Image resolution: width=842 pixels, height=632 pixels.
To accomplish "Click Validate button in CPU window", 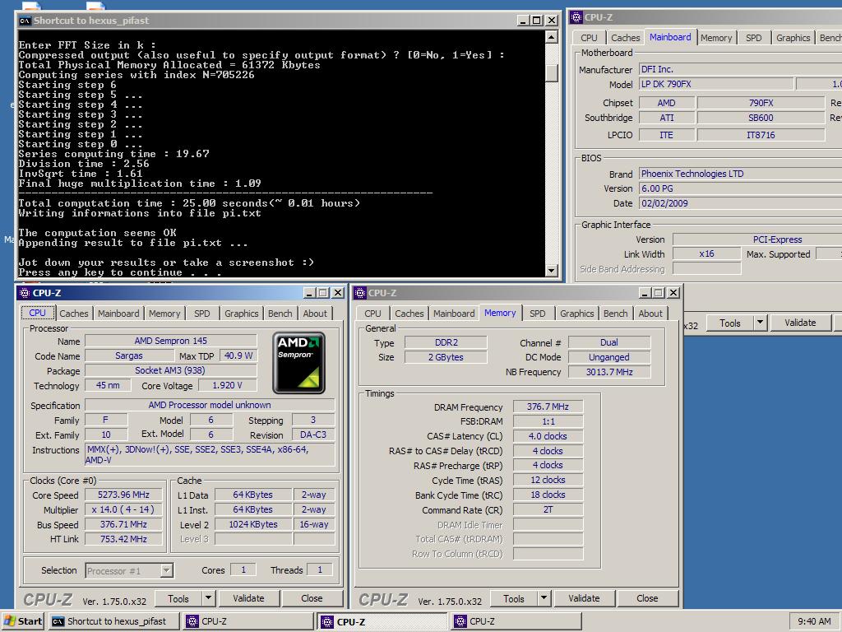I will (x=248, y=598).
